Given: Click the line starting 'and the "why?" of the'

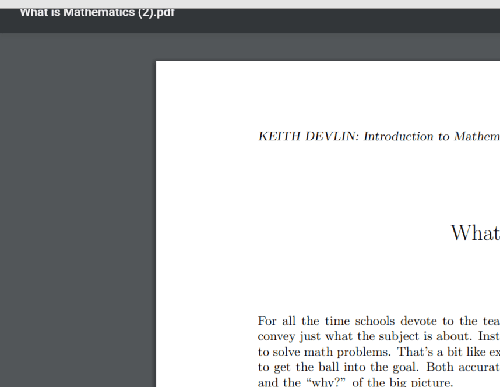Looking at the screenshot, I should pos(355,382).
